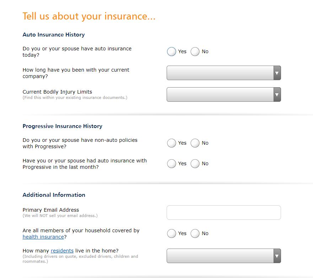Image resolution: width=313 pixels, height=278 pixels.
Task: Click the arrow on the residents dropdown
Action: 277,256
